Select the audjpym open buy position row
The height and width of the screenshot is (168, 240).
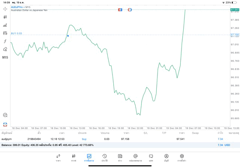[112, 139]
